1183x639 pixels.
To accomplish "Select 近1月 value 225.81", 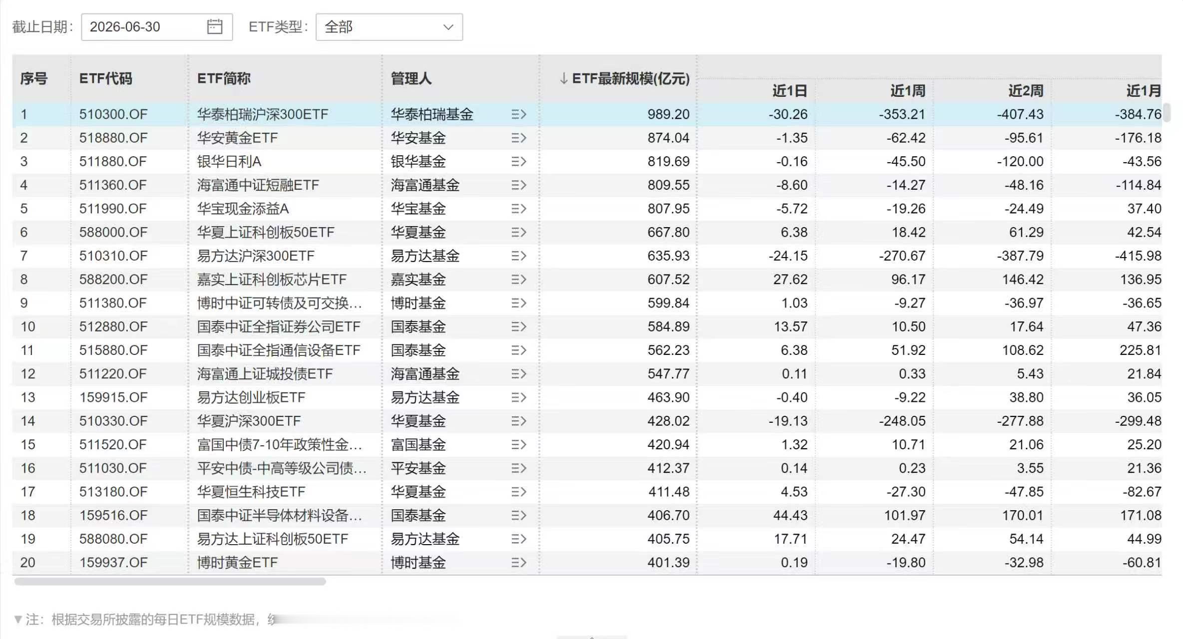I will click(1141, 350).
